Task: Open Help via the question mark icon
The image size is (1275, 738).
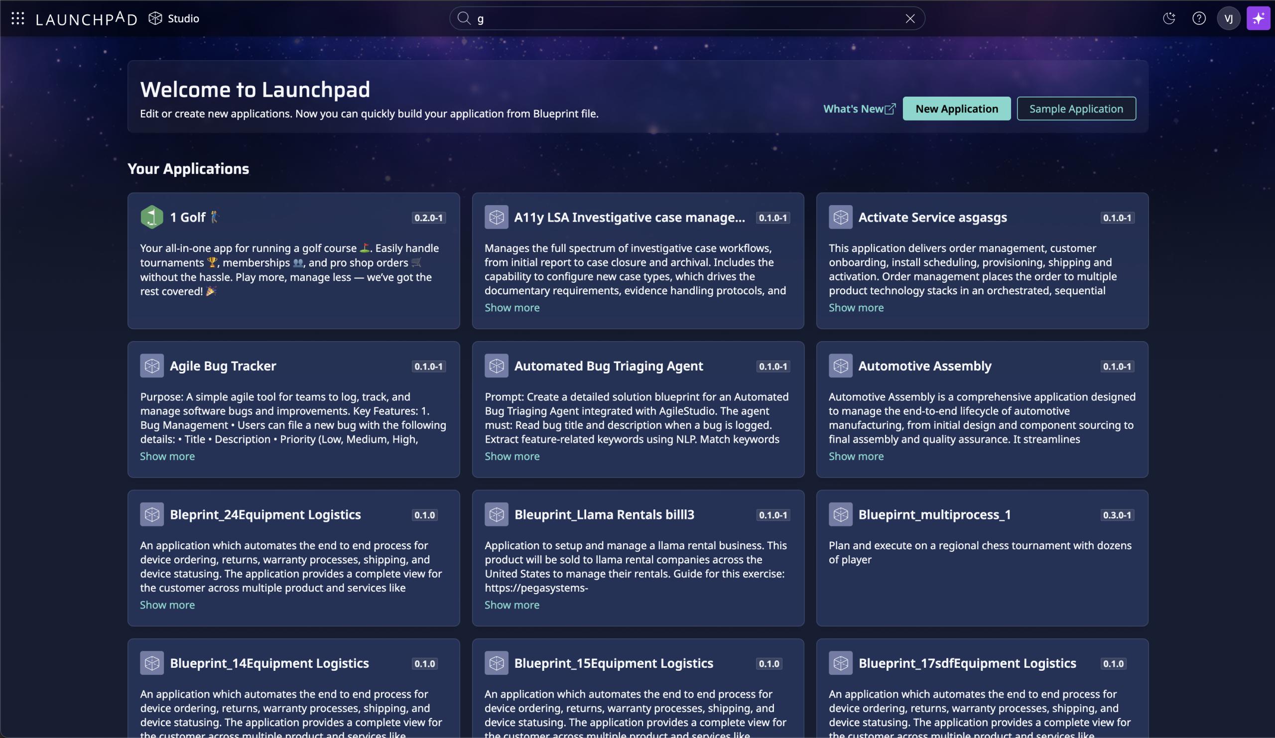Action: (x=1200, y=18)
